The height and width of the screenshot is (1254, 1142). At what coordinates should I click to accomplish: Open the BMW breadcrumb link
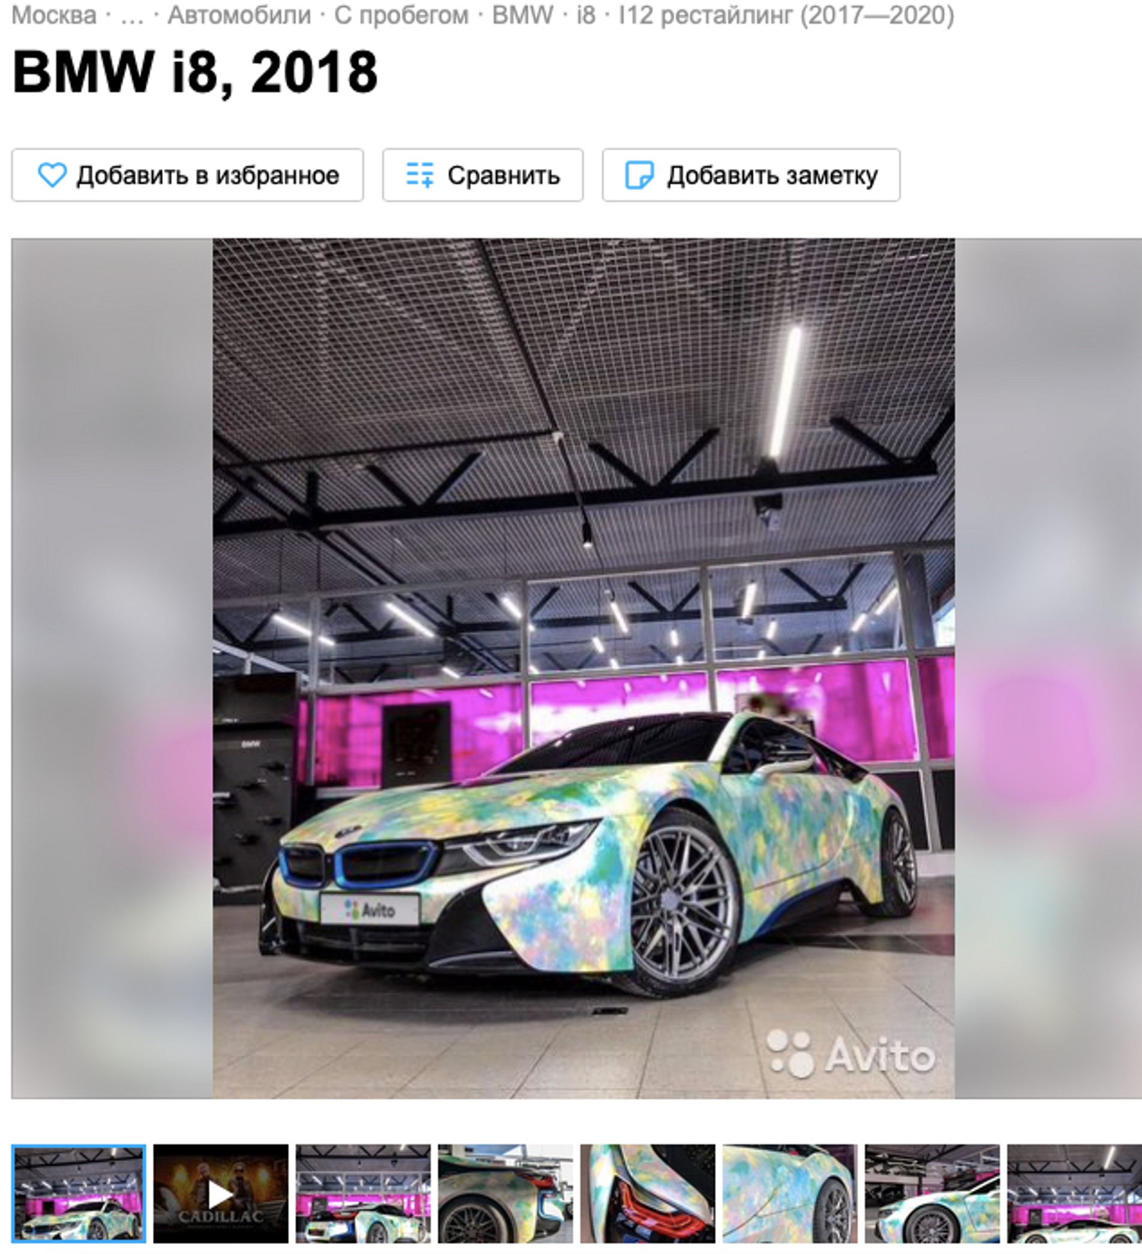coord(522,15)
